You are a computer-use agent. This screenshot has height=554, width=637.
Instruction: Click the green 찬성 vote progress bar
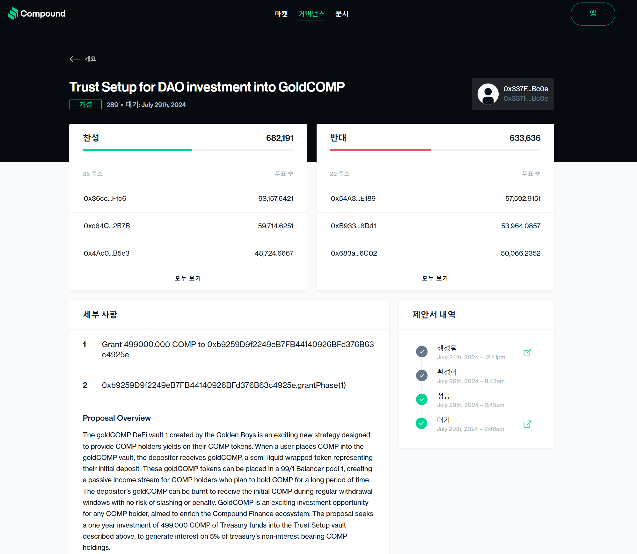pyautogui.click(x=137, y=150)
